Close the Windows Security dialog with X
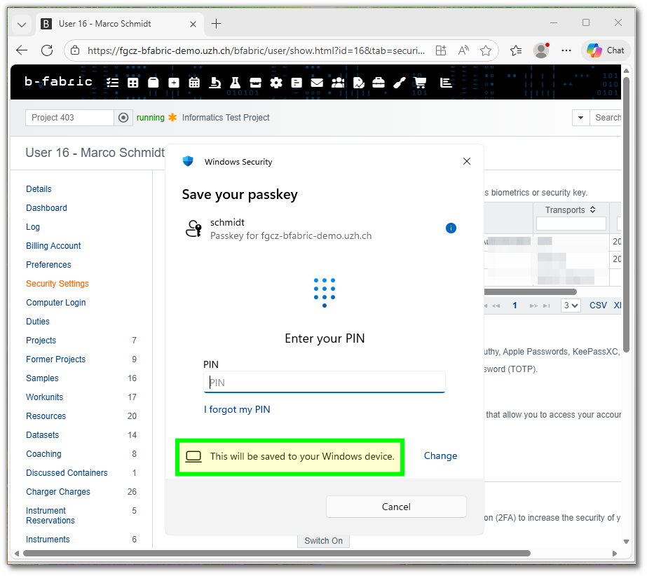 click(467, 161)
